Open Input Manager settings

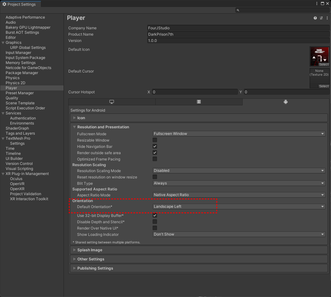[18, 53]
